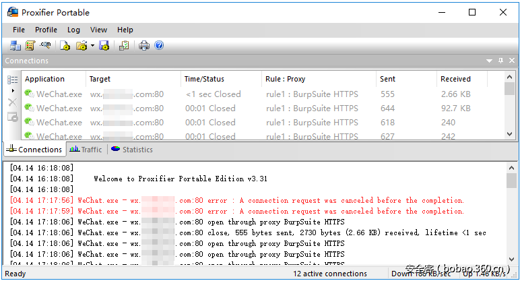Maximize the Proxifier Portable window
520x281 pixels.
472,12
